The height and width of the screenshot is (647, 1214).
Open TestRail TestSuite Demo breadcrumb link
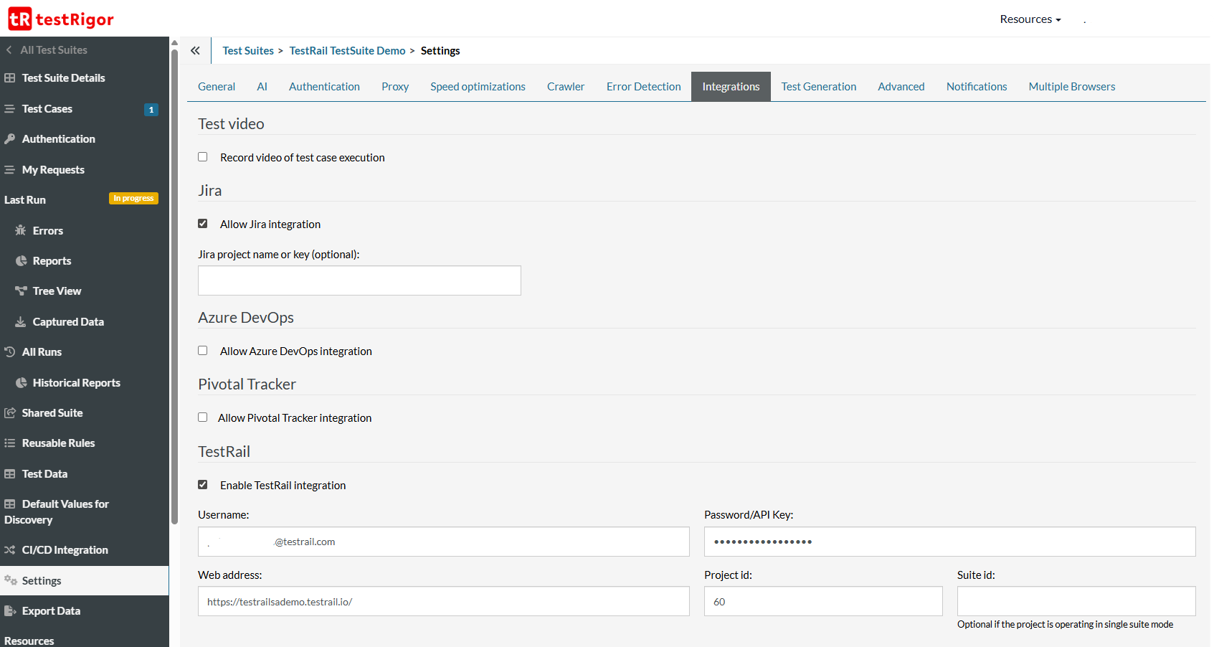(347, 51)
